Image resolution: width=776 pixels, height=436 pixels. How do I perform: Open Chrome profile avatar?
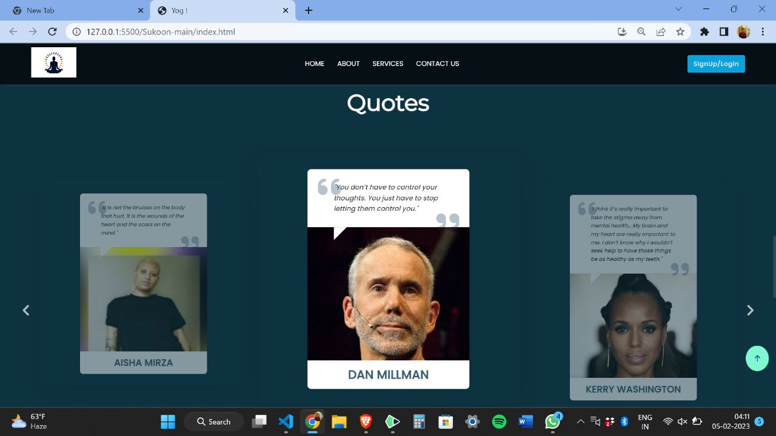pos(743,31)
